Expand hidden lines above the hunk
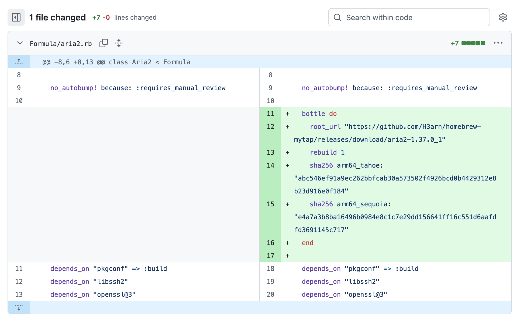 (19, 62)
